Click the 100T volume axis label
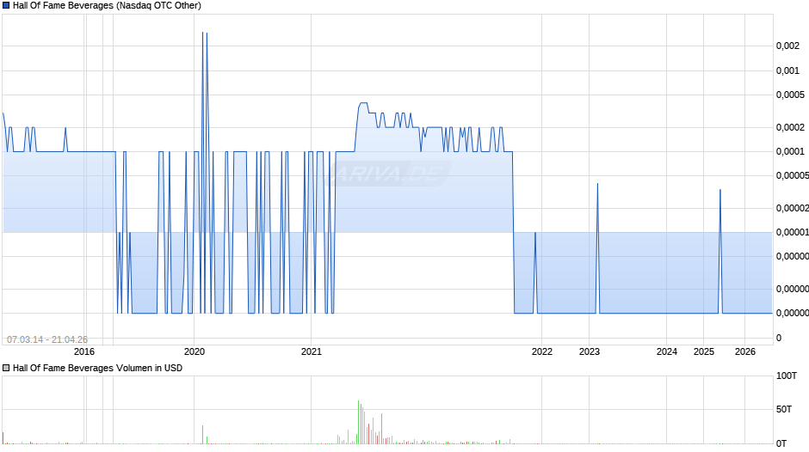 click(787, 376)
